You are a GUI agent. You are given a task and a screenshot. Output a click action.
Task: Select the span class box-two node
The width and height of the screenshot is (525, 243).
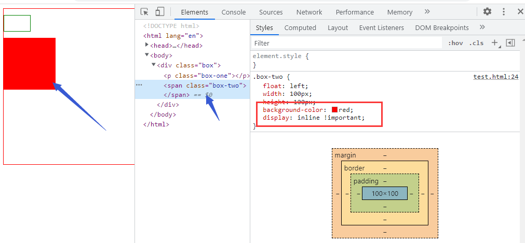pos(205,85)
